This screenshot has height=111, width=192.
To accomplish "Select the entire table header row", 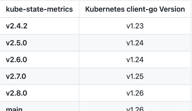I will 95,9.
